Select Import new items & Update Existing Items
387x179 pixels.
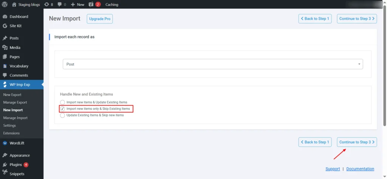tap(62, 102)
